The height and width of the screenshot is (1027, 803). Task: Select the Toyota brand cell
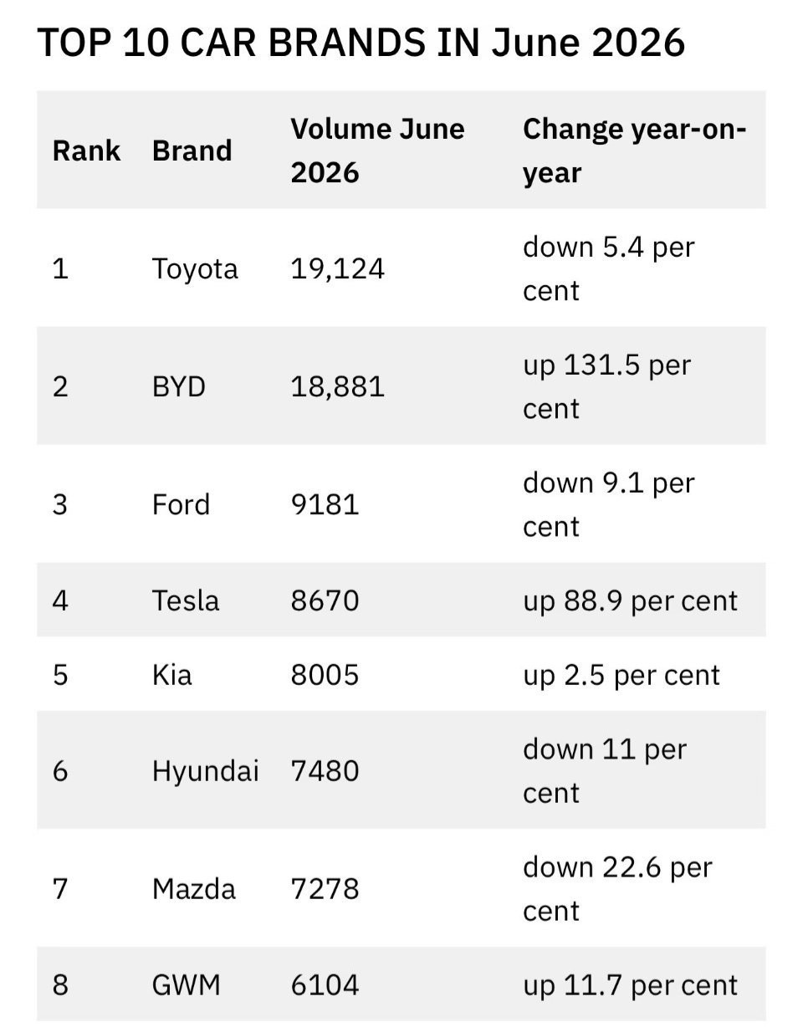195,269
